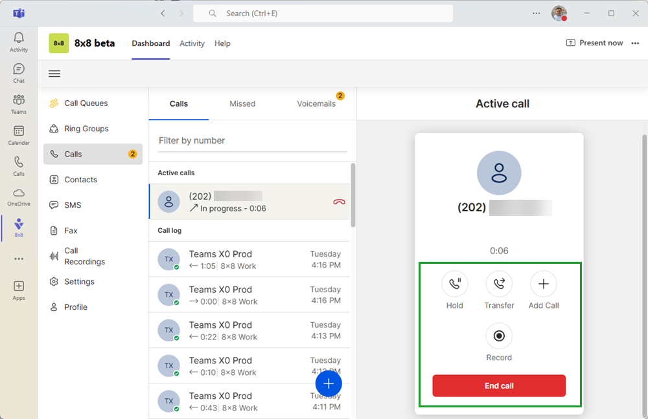Expand more apps ellipsis in Teams sidebar
Screen dimensions: 648x419
pyautogui.click(x=19, y=259)
